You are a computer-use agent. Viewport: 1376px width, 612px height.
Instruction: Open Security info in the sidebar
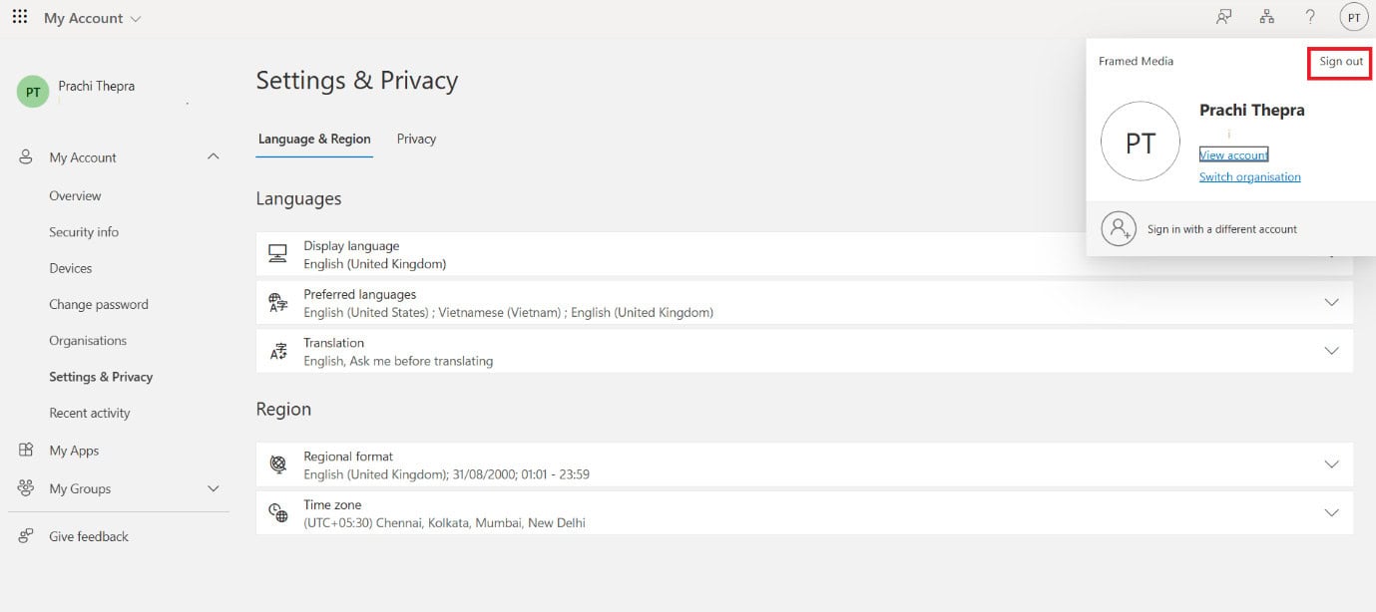pos(84,232)
